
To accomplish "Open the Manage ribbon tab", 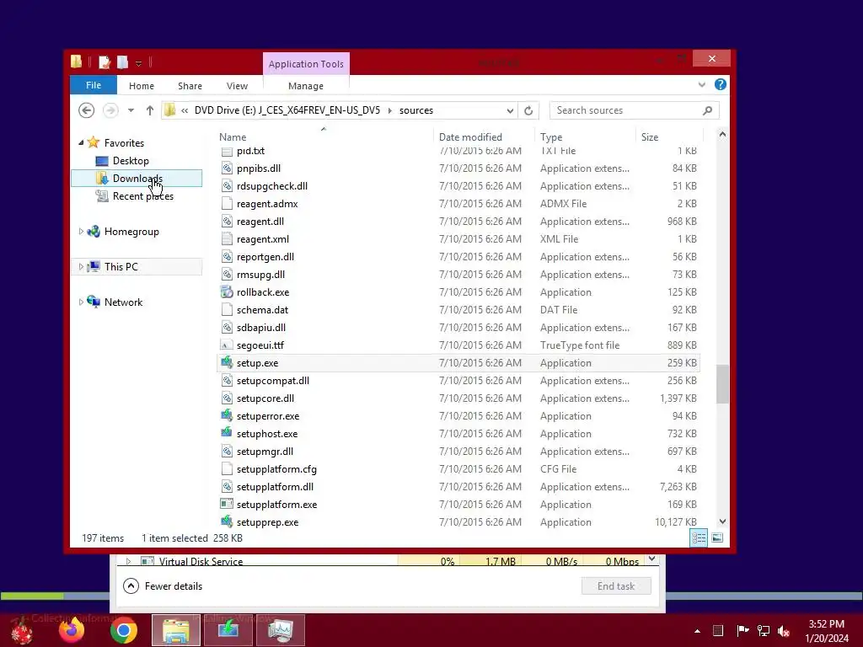I will [x=306, y=86].
